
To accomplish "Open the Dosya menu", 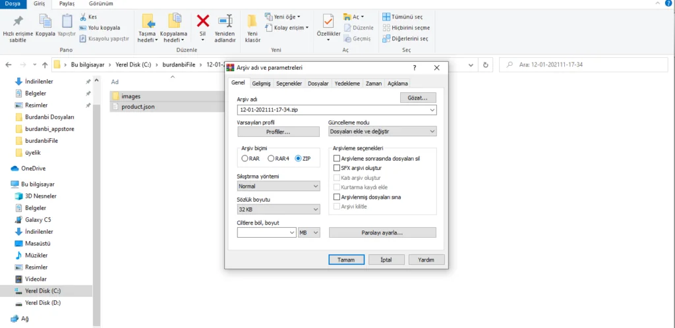I will coord(13,4).
